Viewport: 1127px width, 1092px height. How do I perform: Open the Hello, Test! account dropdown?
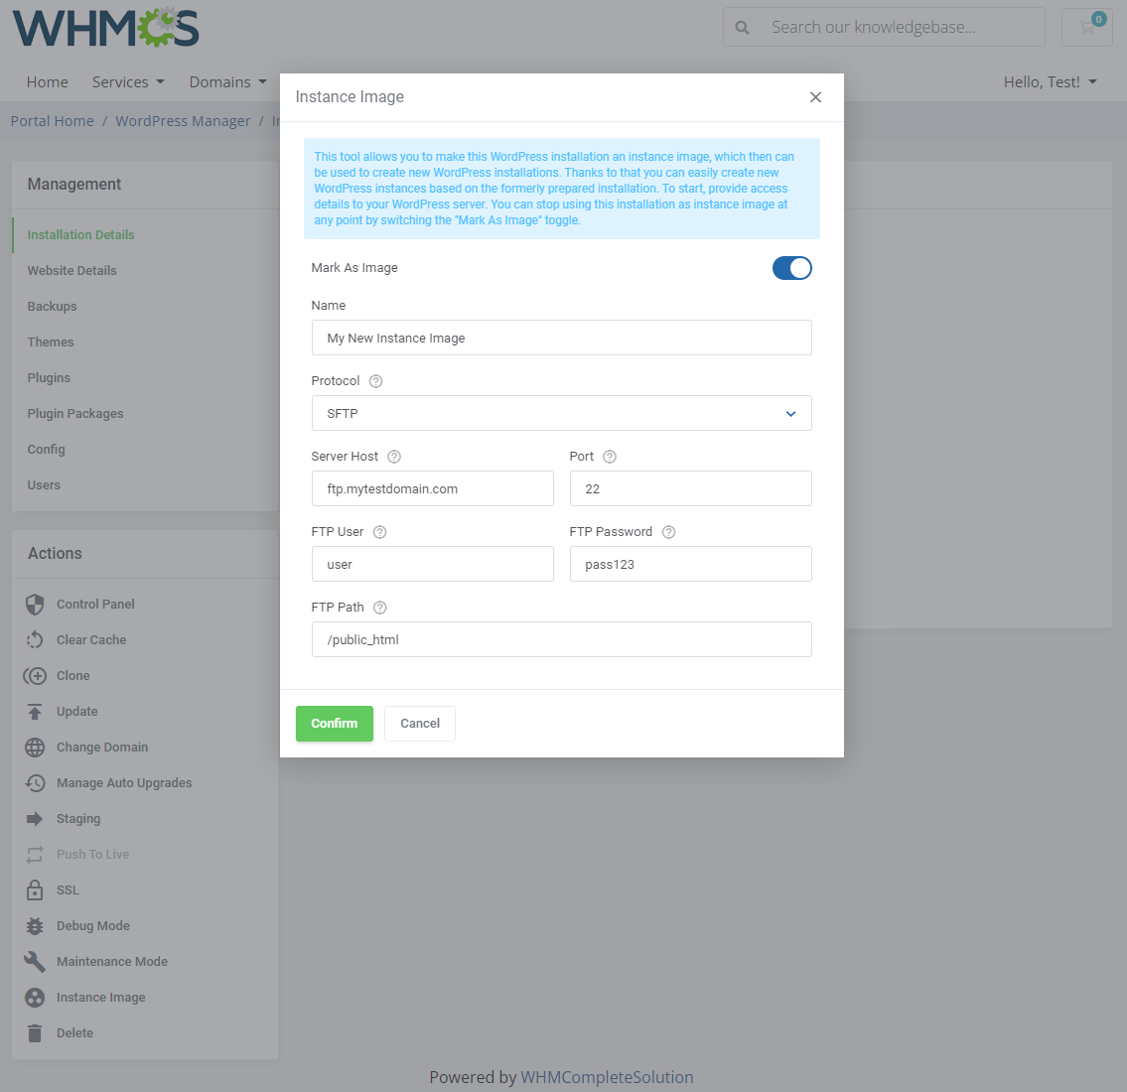(x=1050, y=81)
